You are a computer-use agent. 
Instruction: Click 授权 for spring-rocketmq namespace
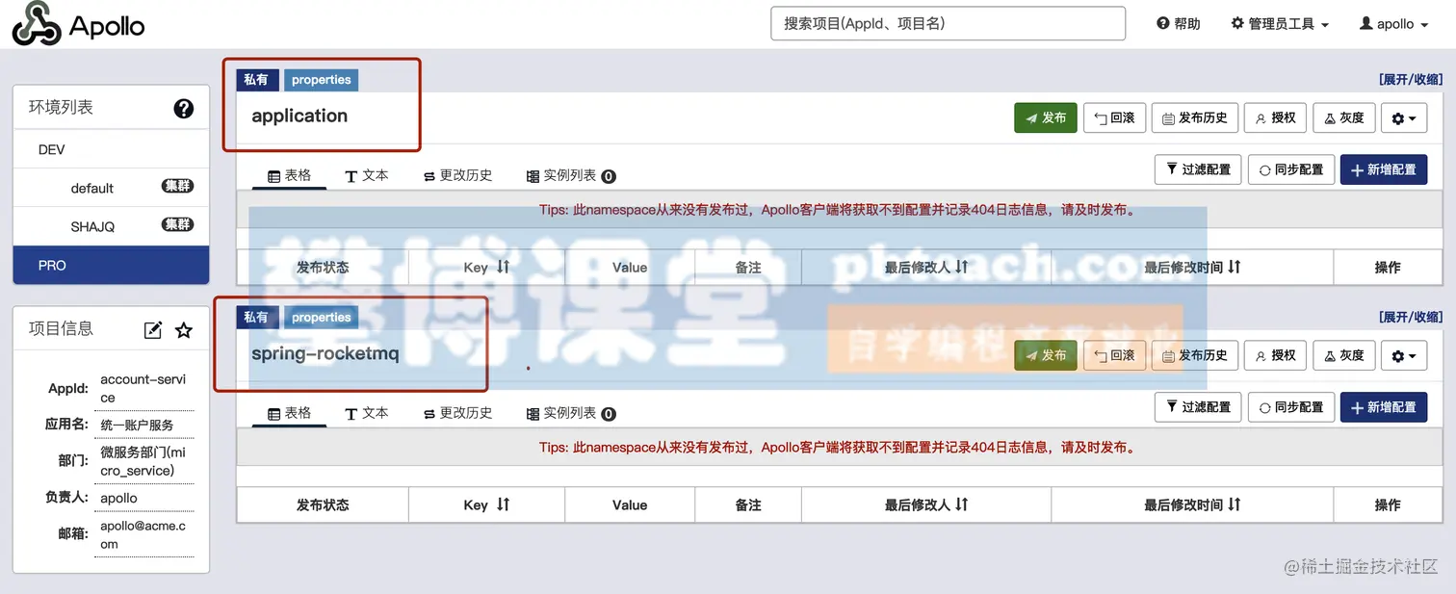pyautogui.click(x=1275, y=355)
